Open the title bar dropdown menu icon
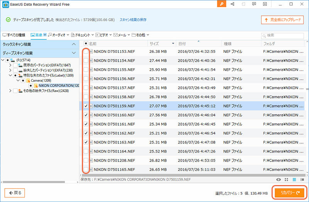 [265, 4]
